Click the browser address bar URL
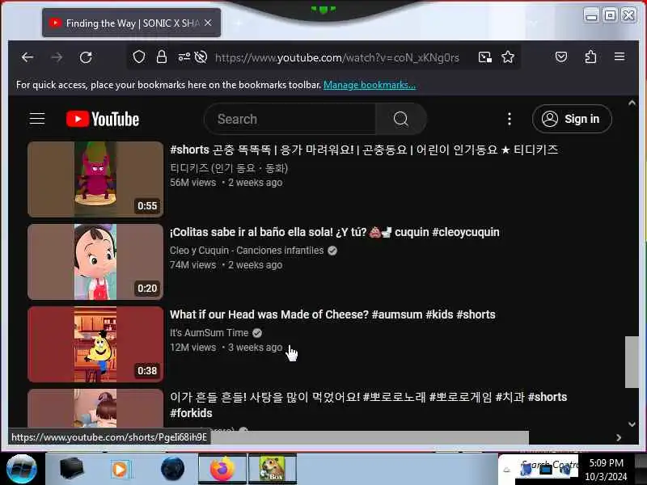647x485 pixels. [336, 57]
